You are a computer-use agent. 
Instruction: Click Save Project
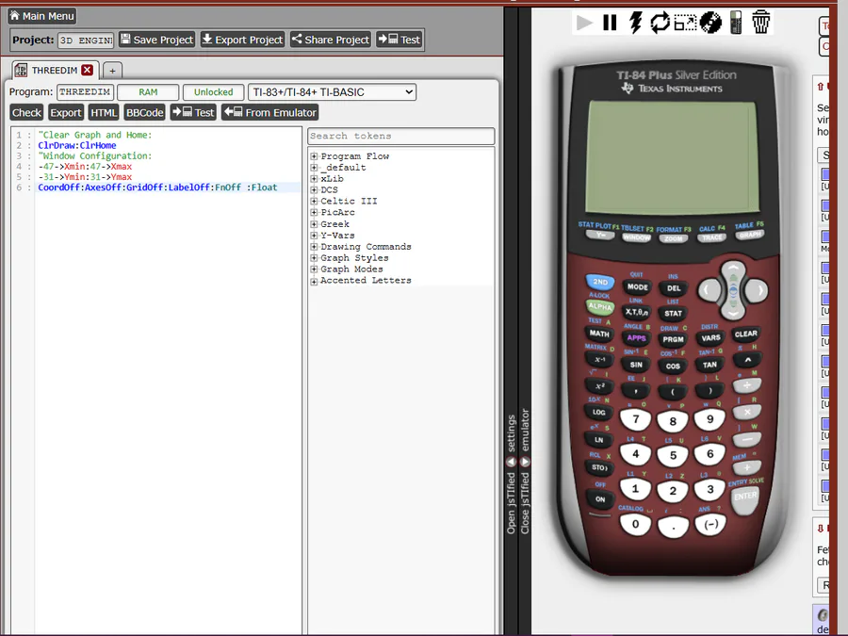[156, 40]
